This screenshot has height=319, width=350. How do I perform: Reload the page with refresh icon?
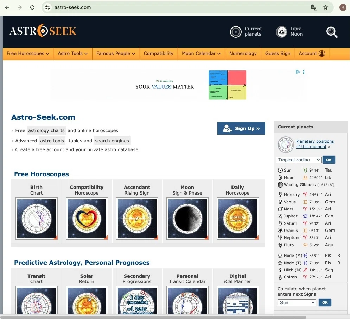[x=32, y=7]
